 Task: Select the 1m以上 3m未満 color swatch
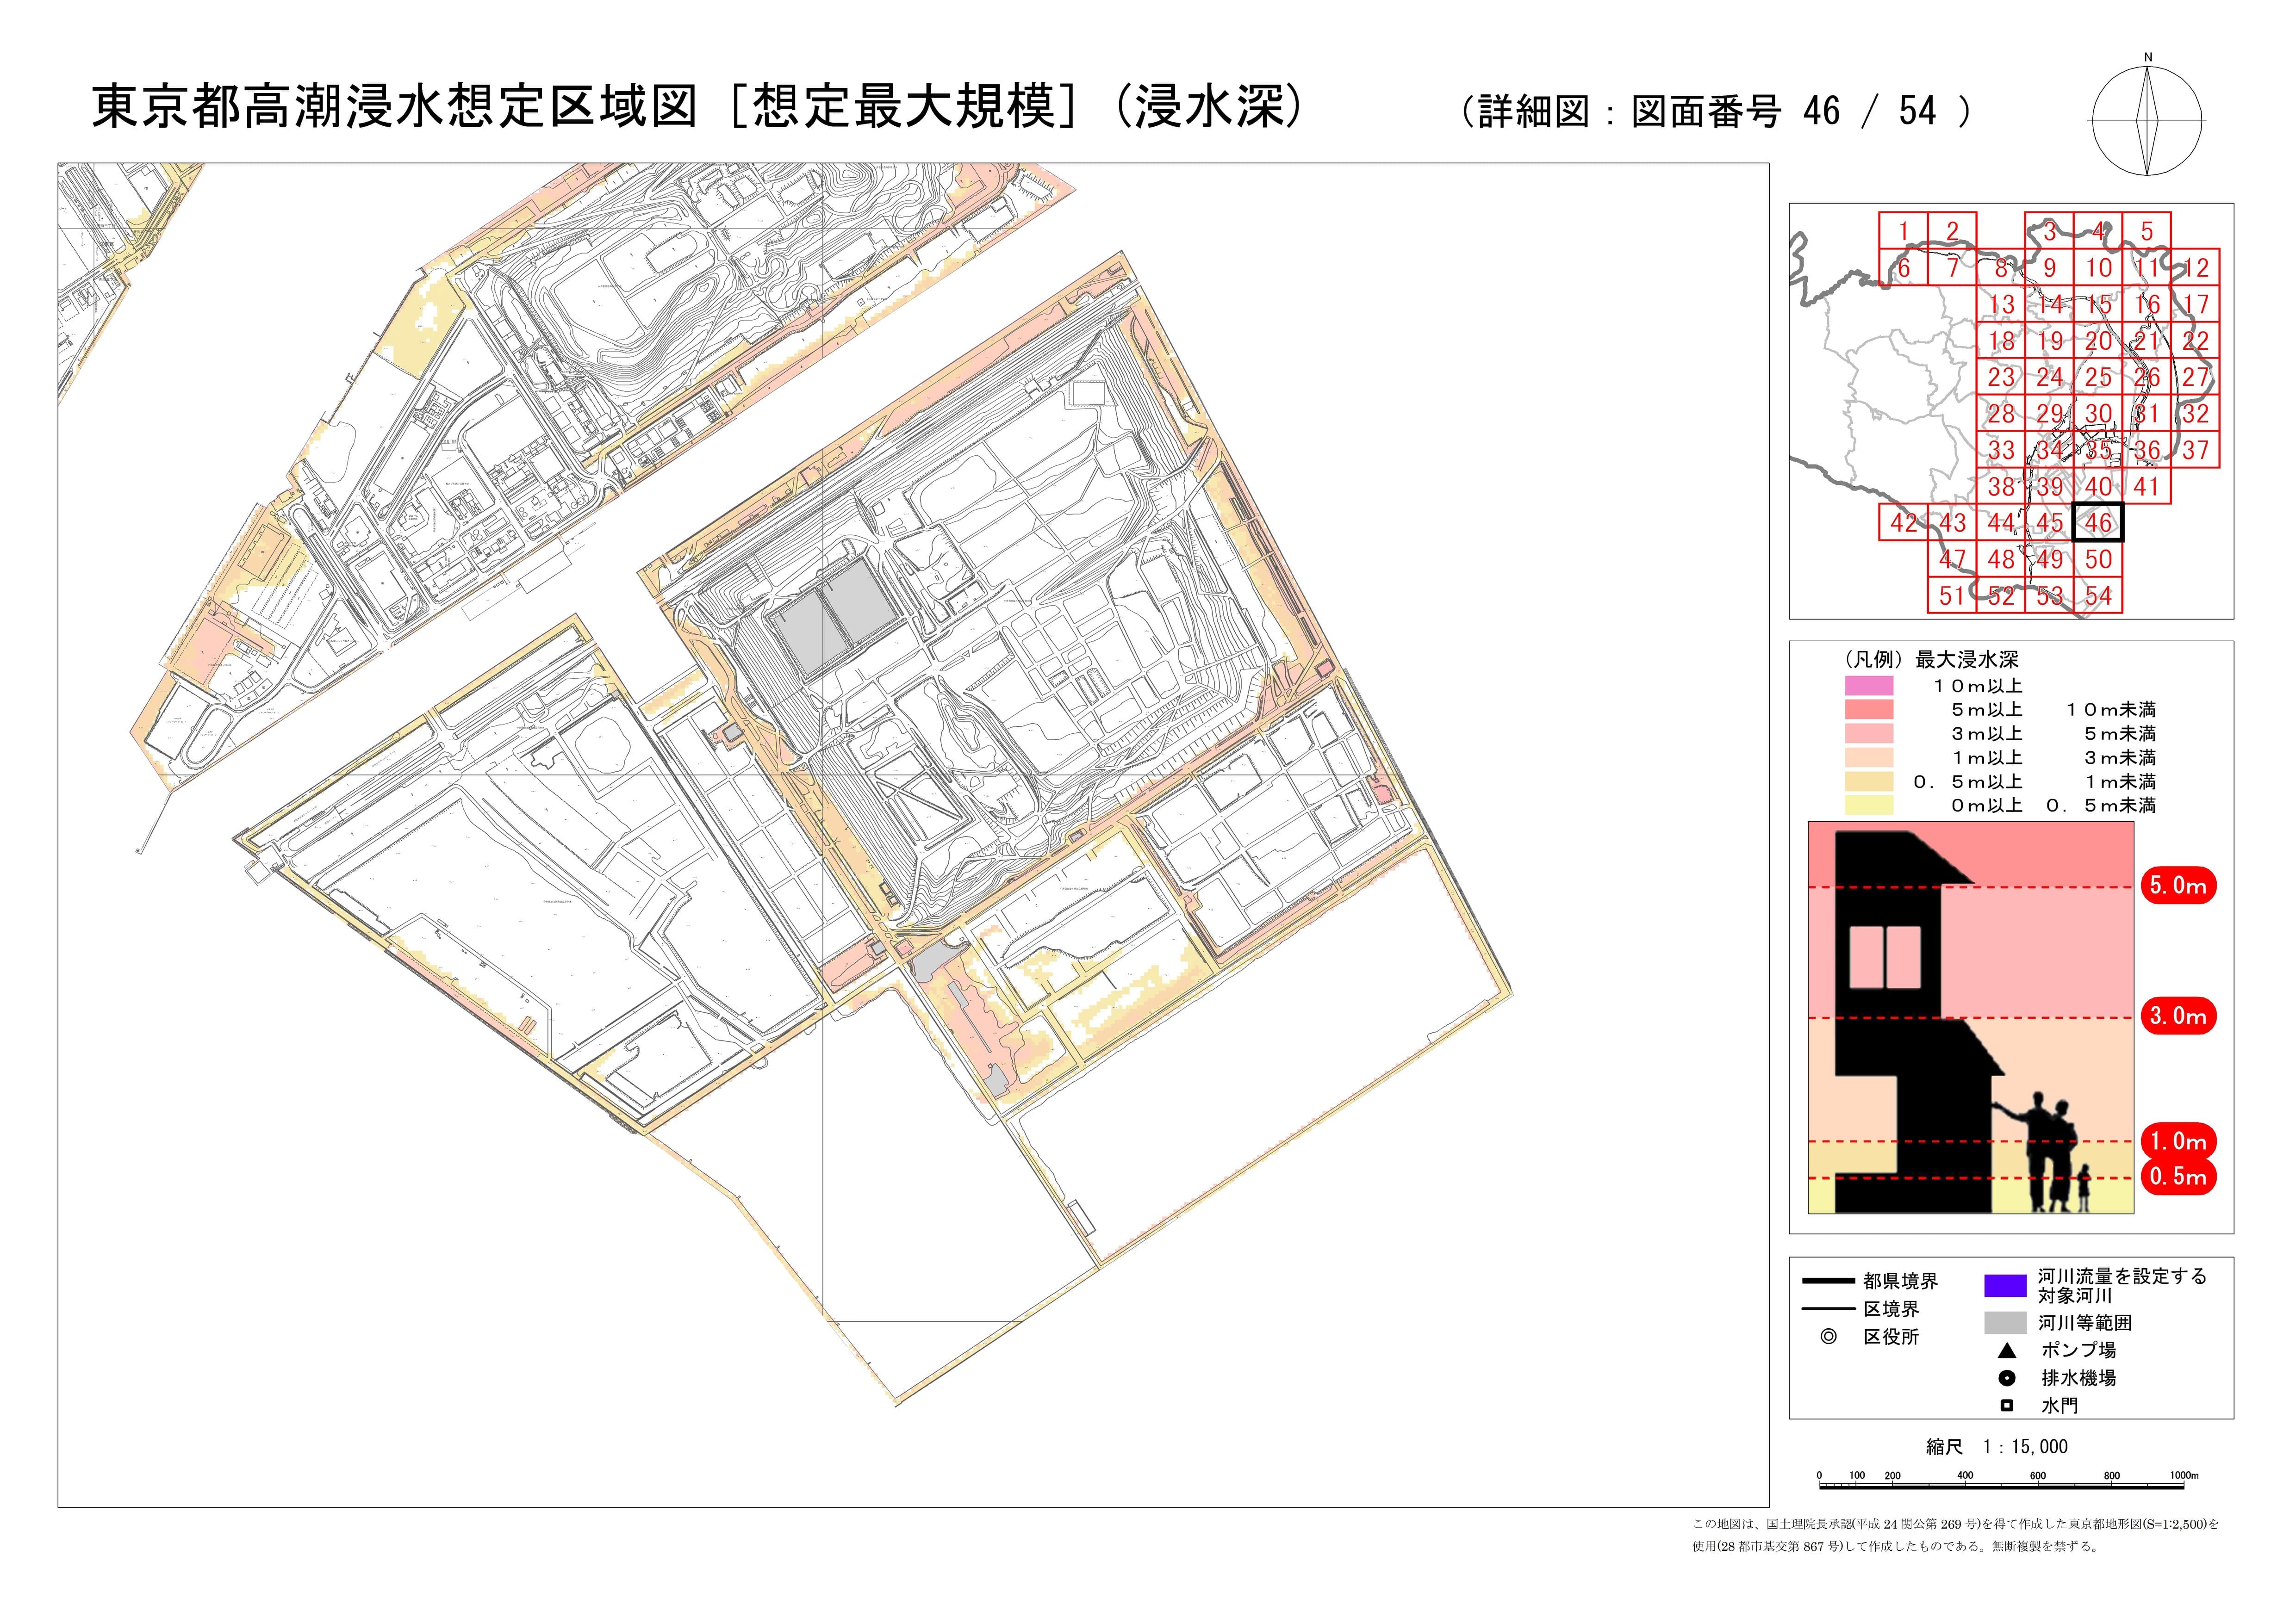(1869, 757)
